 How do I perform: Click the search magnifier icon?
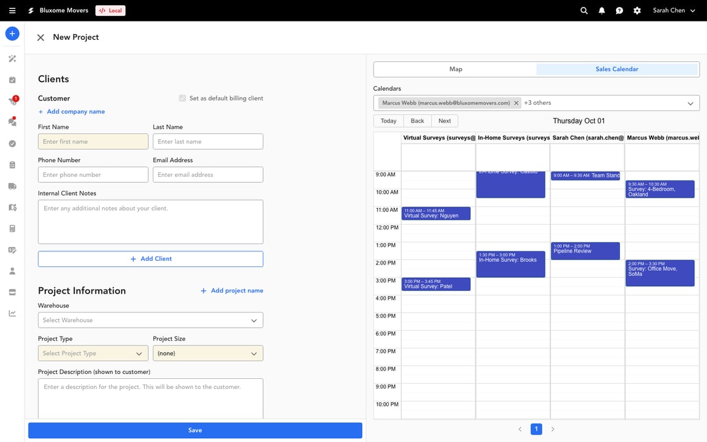584,10
